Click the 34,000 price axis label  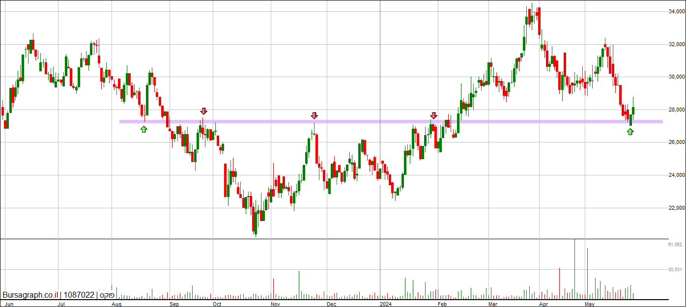[677, 11]
